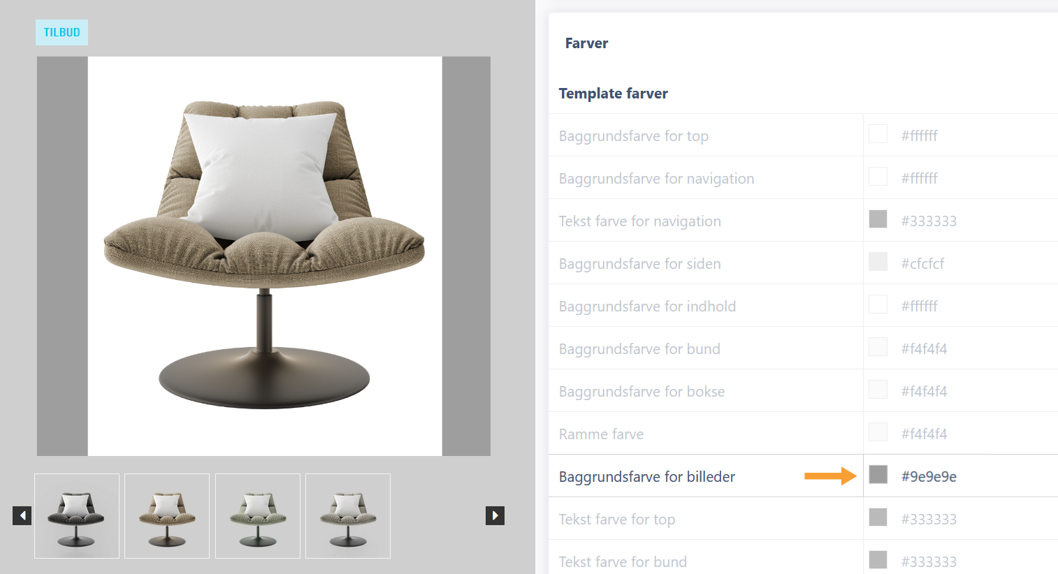Select the black chair thumbnail
This screenshot has height=574, width=1058.
pos(77,516)
